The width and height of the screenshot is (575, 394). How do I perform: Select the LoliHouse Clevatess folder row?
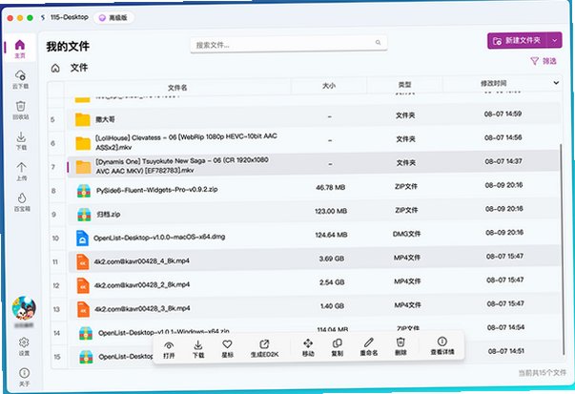click(314, 140)
